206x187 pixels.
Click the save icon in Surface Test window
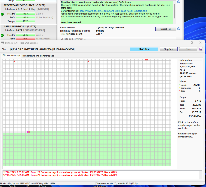pyautogui.click(x=201, y=49)
